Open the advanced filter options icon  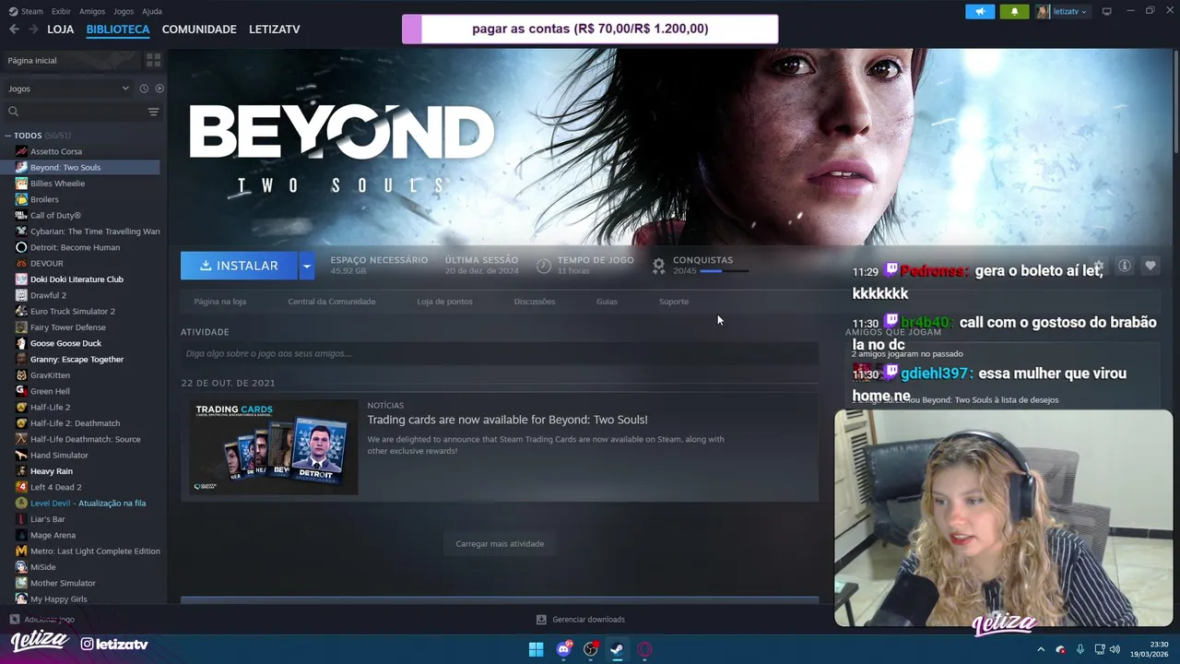(x=153, y=112)
